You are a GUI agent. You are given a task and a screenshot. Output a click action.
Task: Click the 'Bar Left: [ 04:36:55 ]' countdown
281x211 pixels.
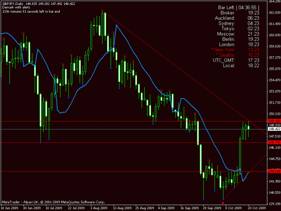239,8
